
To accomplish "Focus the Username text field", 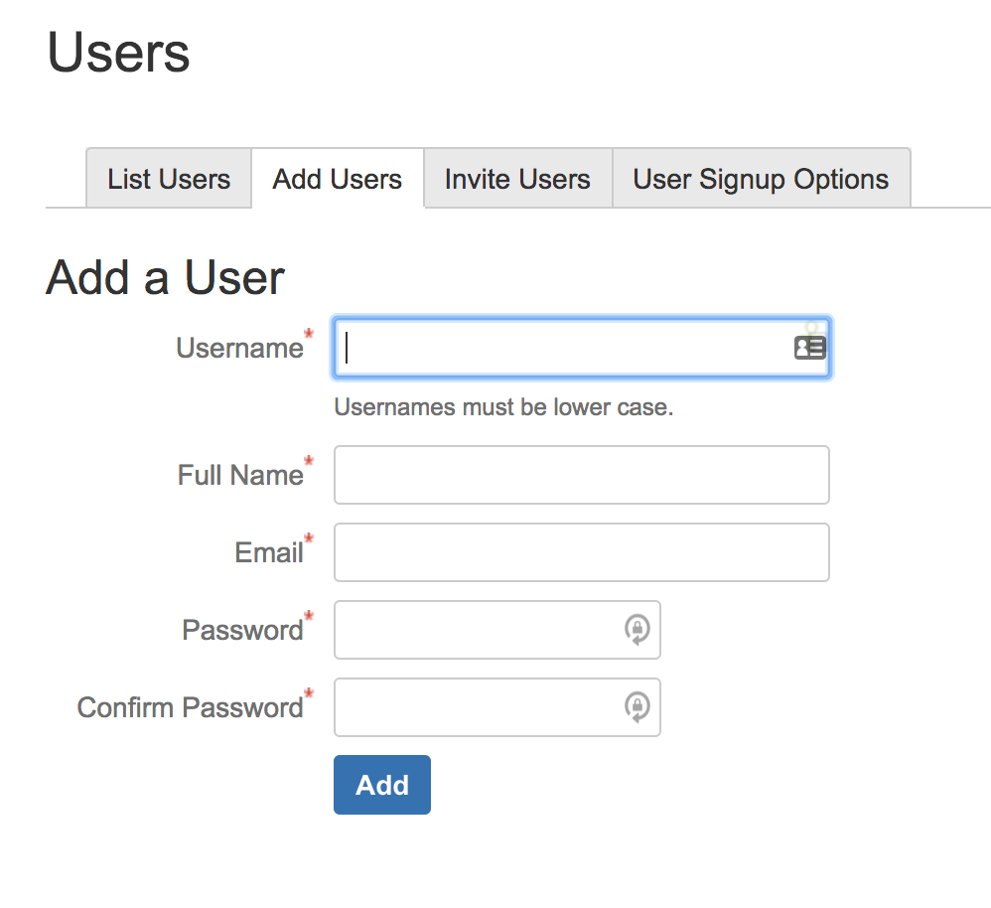I will (582, 348).
